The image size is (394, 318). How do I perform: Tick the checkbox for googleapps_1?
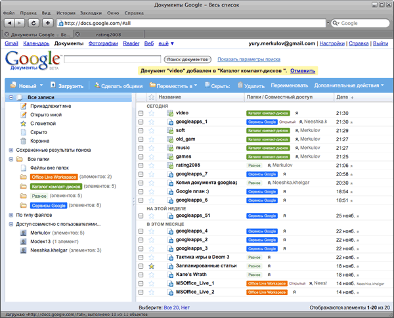point(141,122)
